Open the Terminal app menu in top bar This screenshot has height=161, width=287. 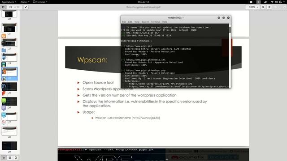click(40, 2)
